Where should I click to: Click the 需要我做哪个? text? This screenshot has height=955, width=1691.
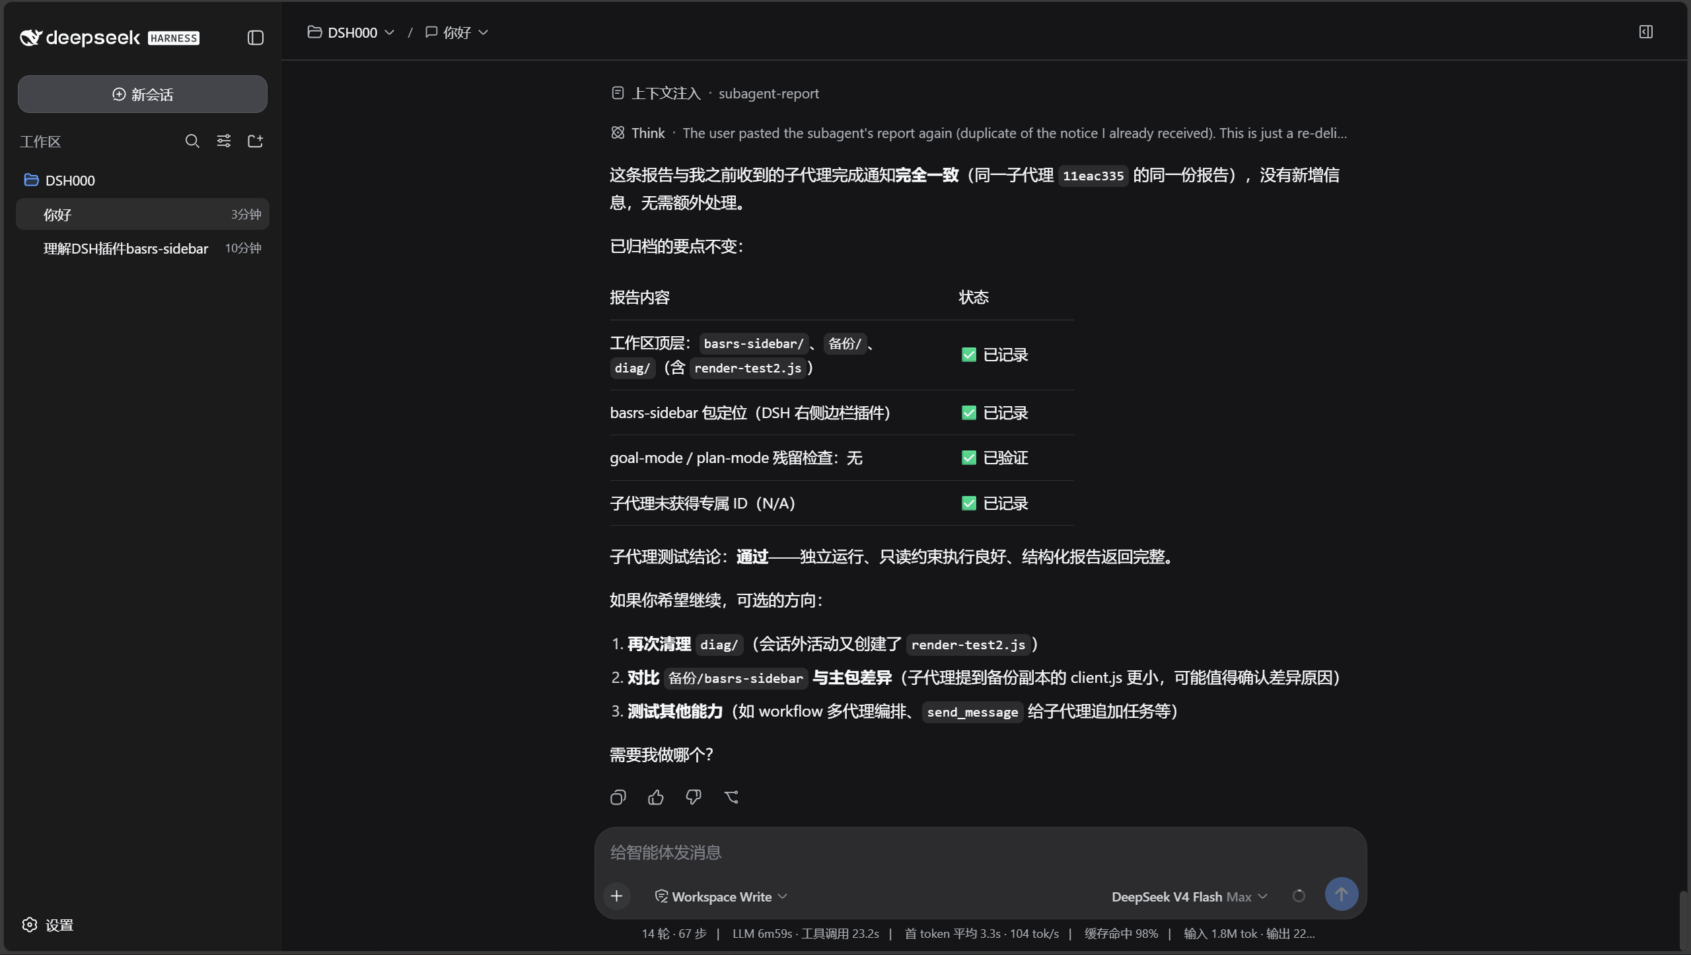click(661, 755)
